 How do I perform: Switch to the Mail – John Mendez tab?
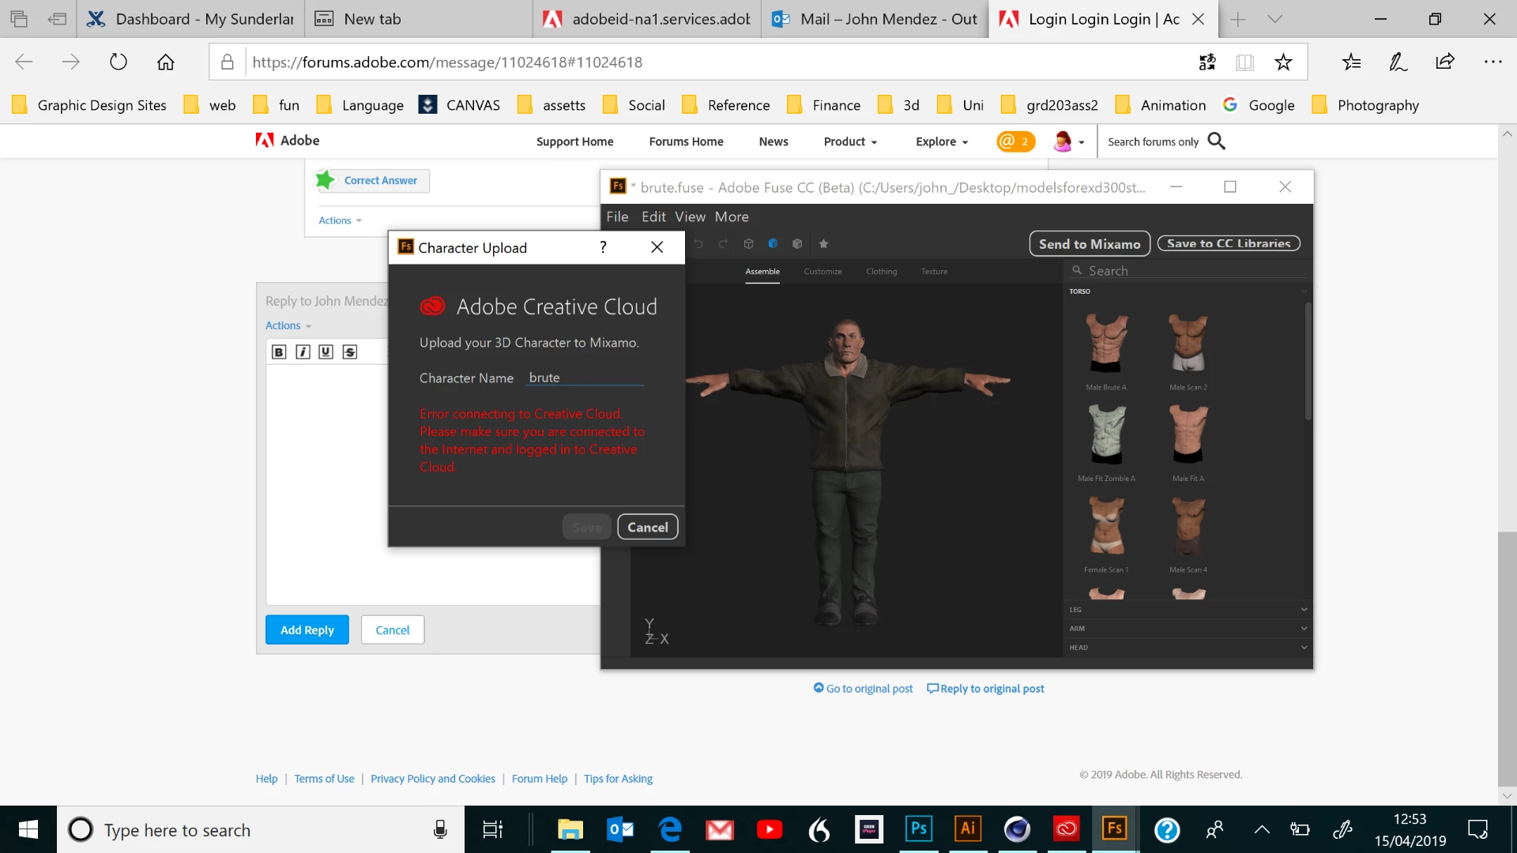tap(875, 19)
